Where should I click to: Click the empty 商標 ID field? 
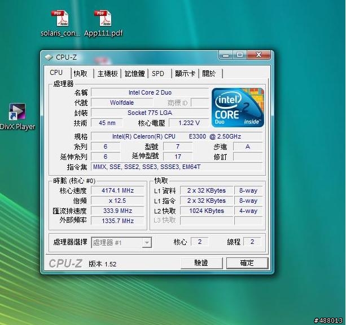coord(200,103)
